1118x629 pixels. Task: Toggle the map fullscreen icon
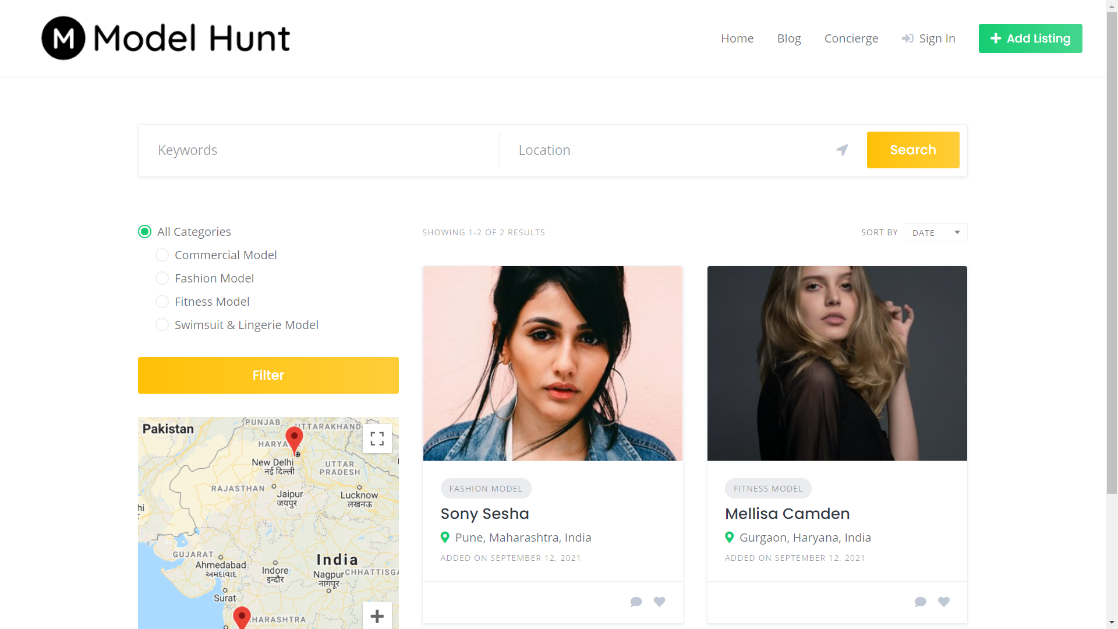point(377,439)
